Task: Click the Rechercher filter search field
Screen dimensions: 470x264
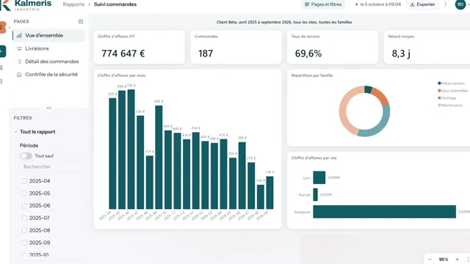Action: tap(51, 166)
